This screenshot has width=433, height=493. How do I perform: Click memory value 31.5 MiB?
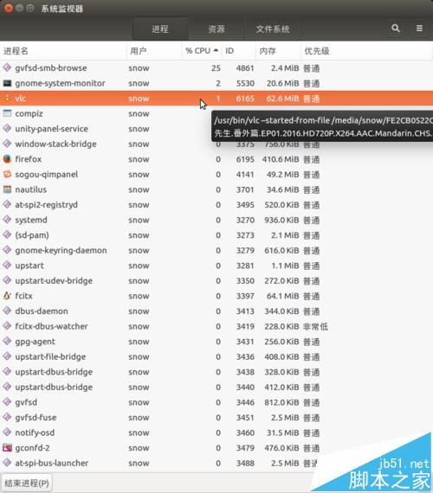pos(282,433)
